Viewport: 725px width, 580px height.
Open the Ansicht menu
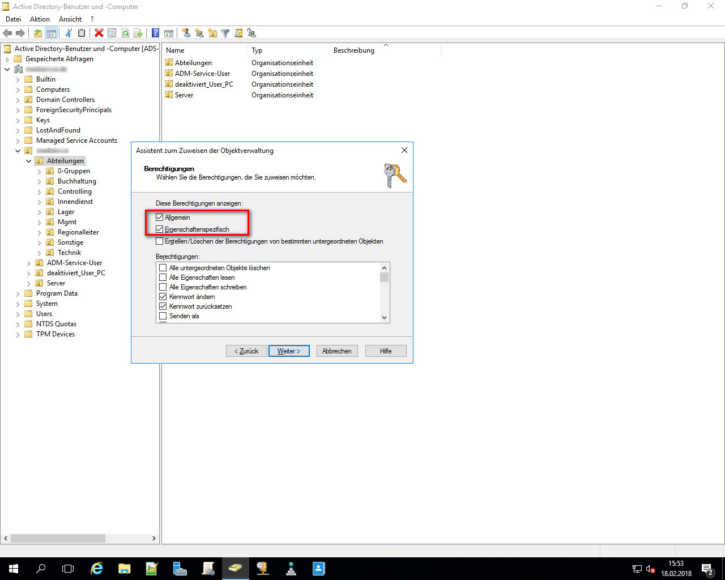point(70,19)
